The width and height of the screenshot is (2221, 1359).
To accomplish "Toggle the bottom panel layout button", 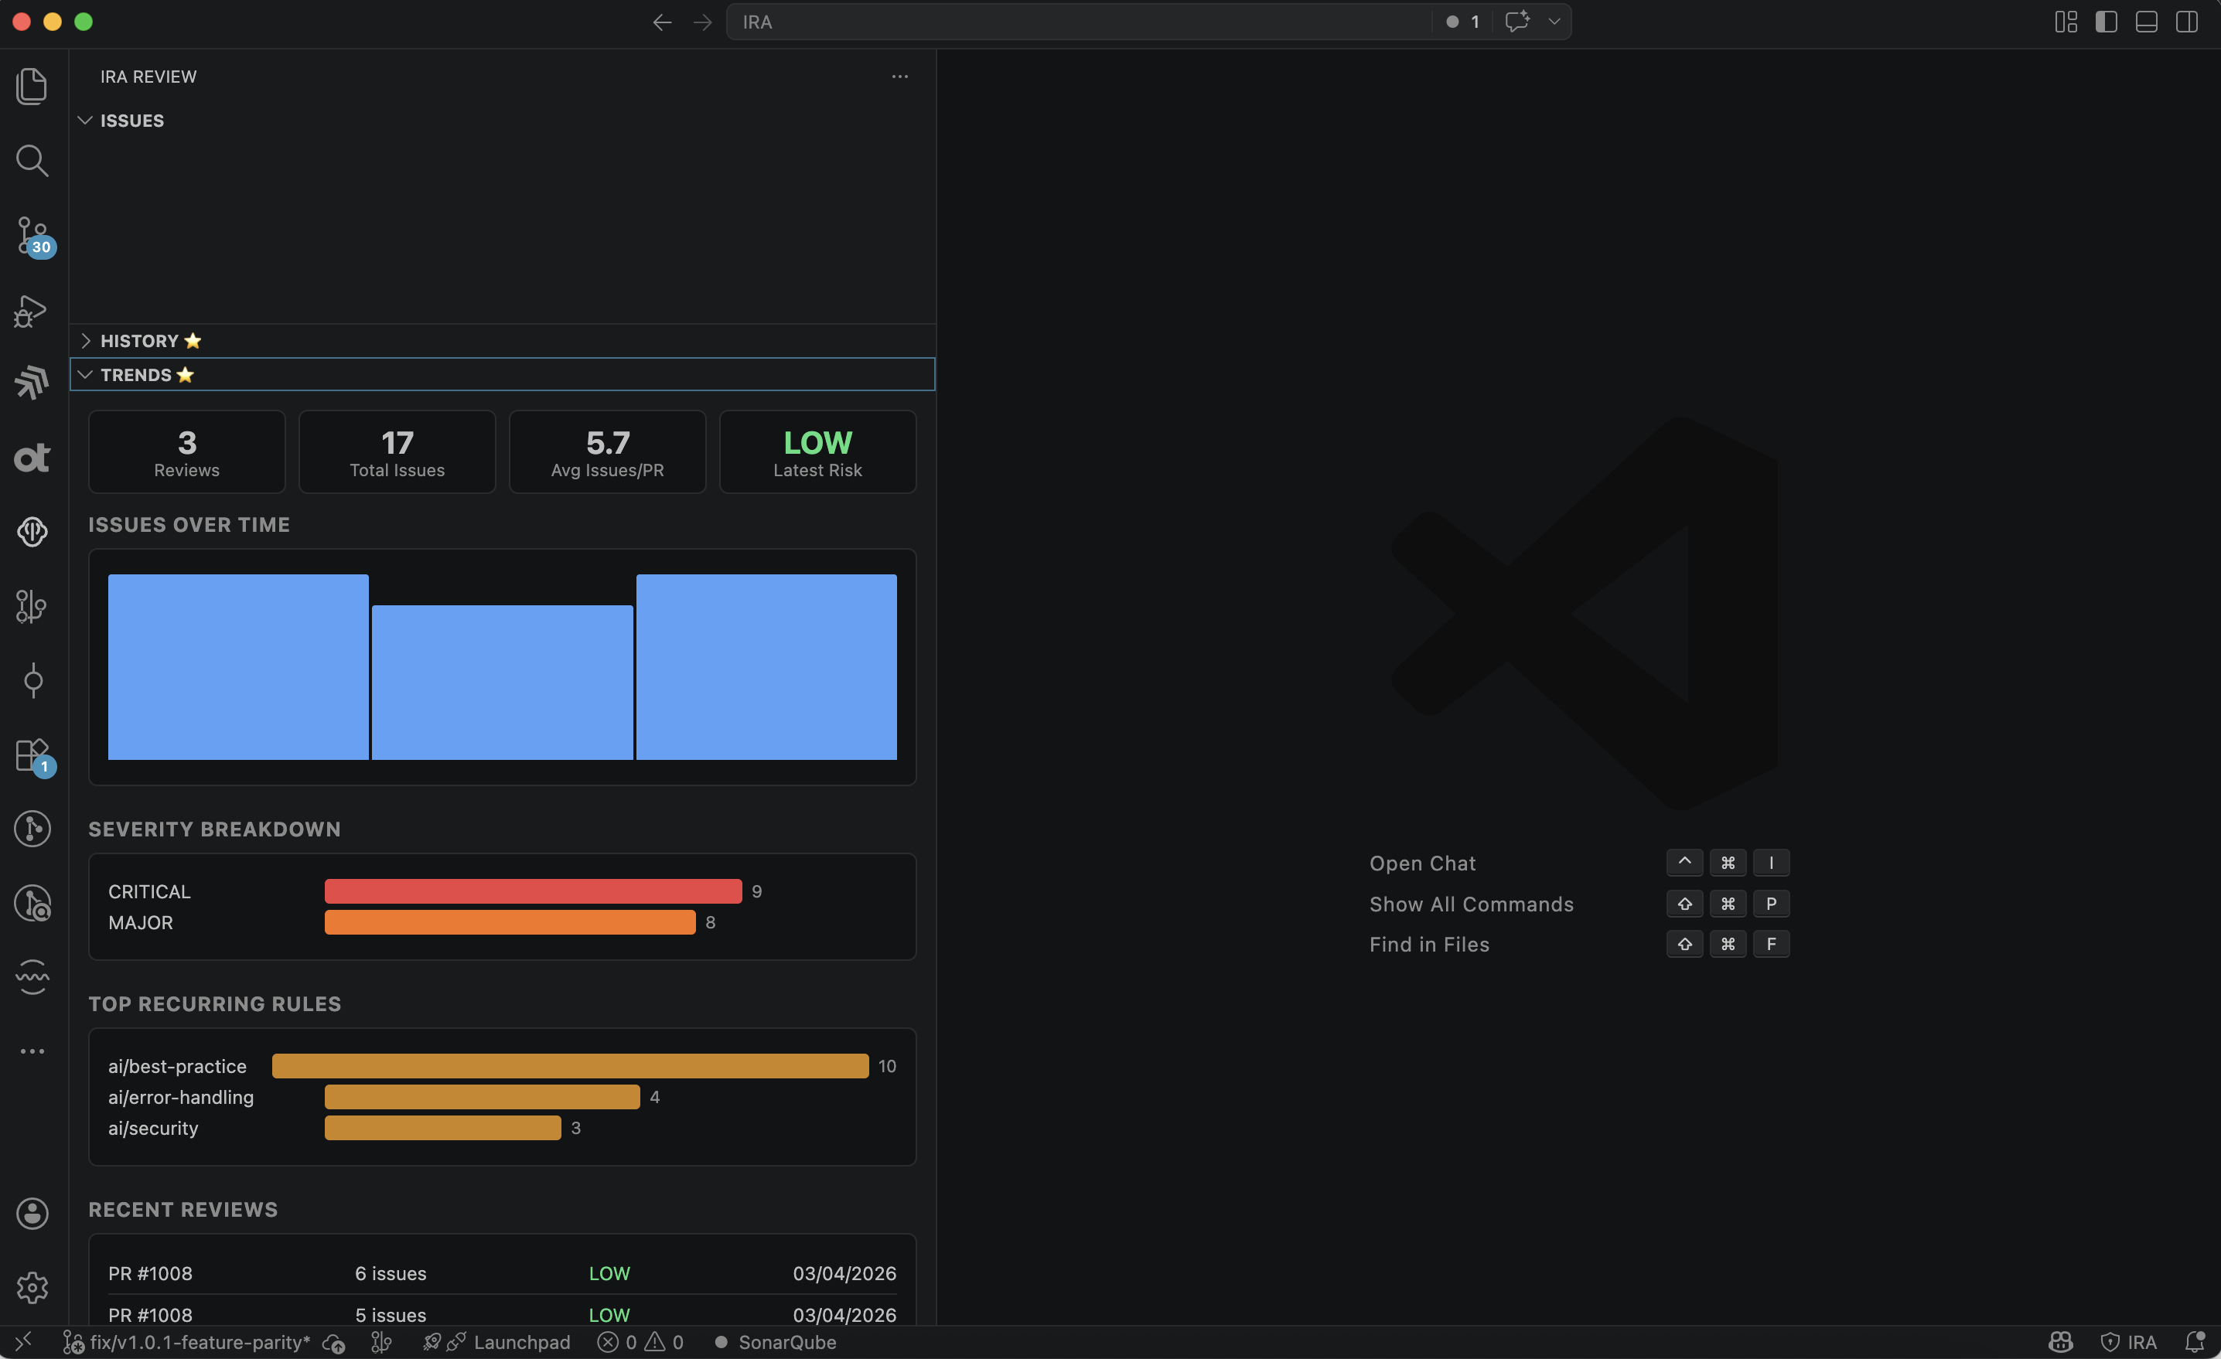I will (2146, 22).
